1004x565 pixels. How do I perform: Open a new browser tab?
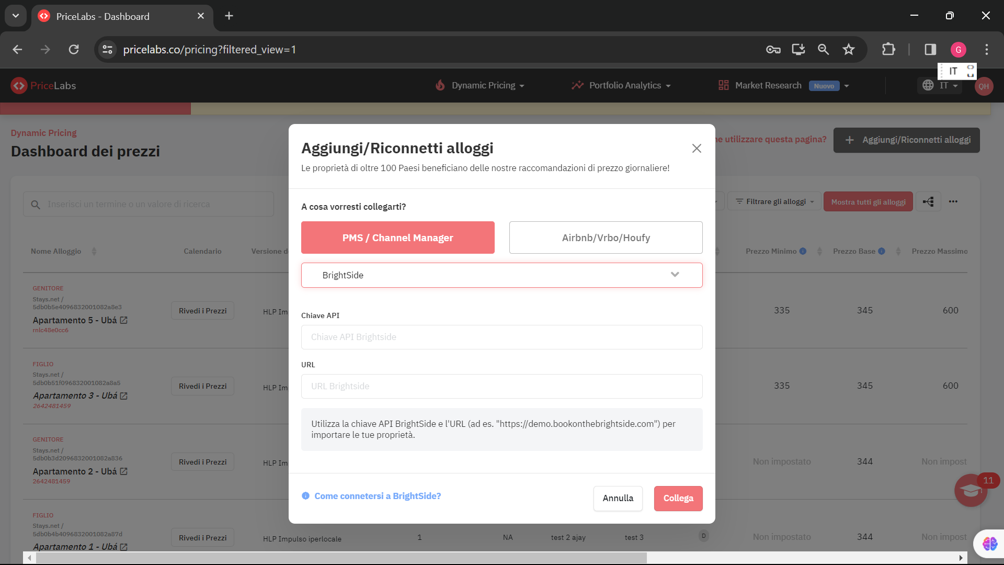pos(229,16)
